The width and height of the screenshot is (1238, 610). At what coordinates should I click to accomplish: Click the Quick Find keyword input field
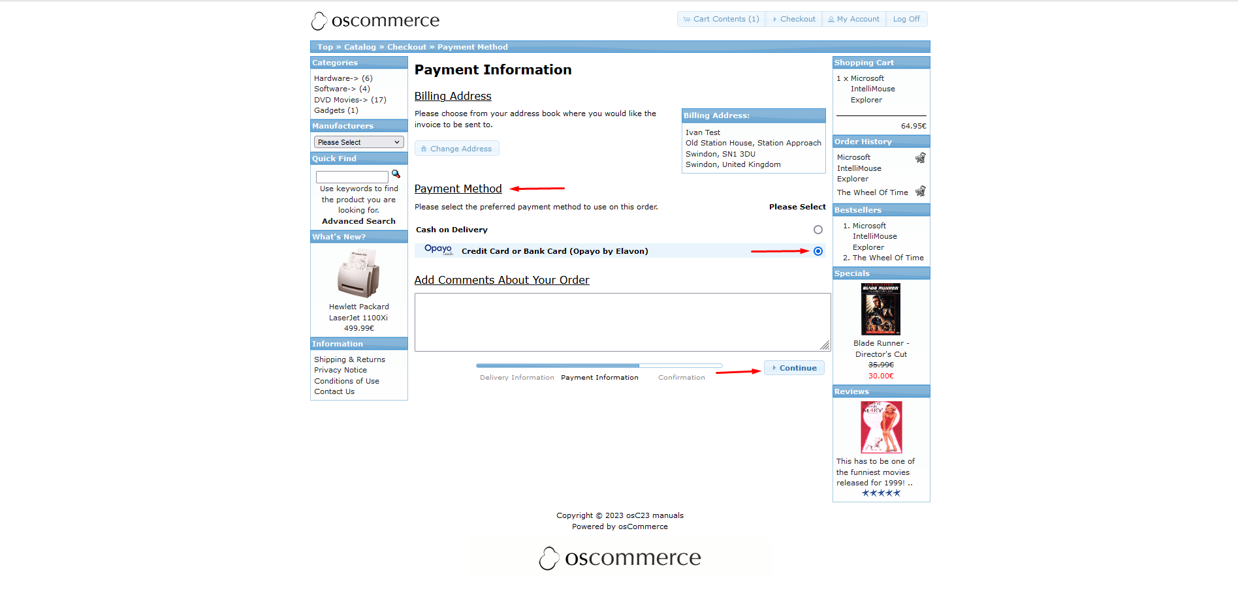pos(352,177)
